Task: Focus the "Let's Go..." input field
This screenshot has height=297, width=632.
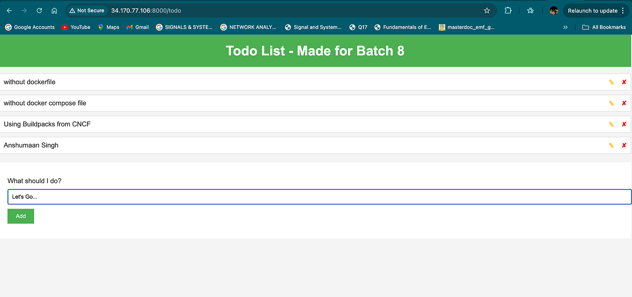Action: [316, 197]
